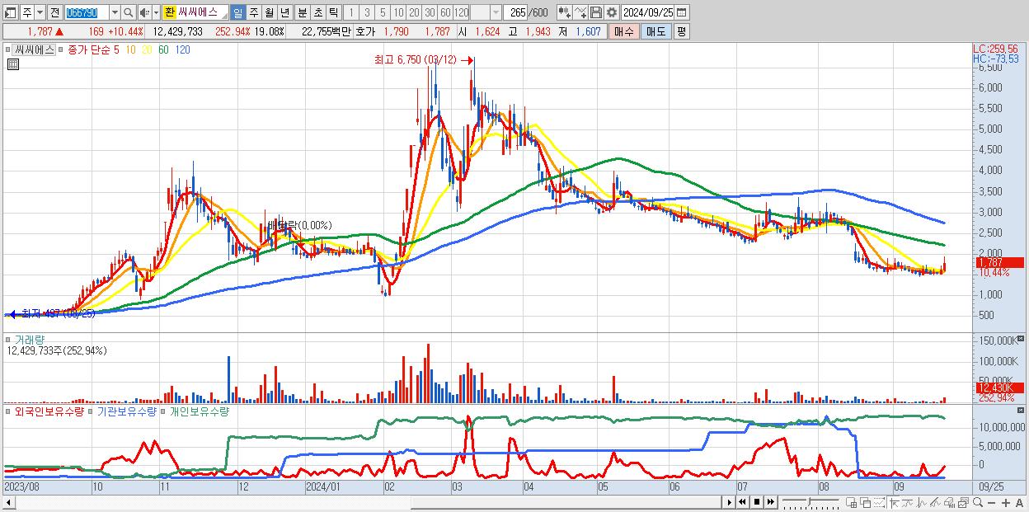The height and width of the screenshot is (512, 1029).
Task: Click the grid icon under 씨씨에스 label
Action: click(x=13, y=63)
